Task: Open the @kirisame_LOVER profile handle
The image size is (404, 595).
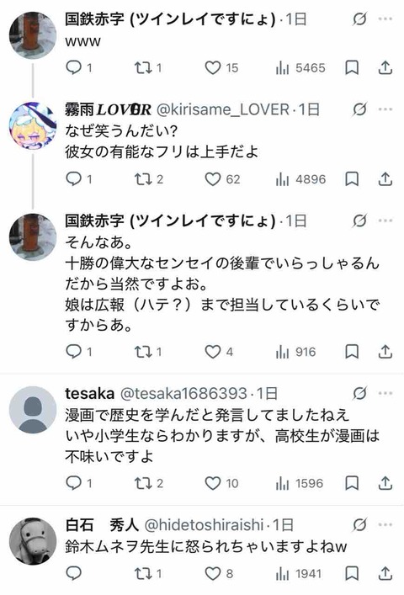Action: (x=223, y=109)
